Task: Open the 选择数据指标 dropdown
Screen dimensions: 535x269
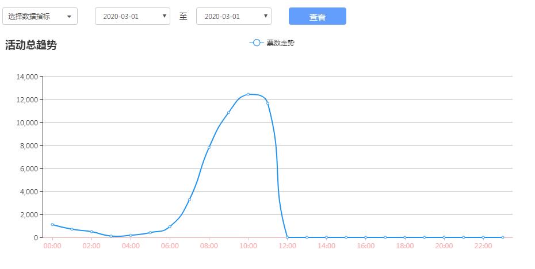Action: click(x=40, y=16)
